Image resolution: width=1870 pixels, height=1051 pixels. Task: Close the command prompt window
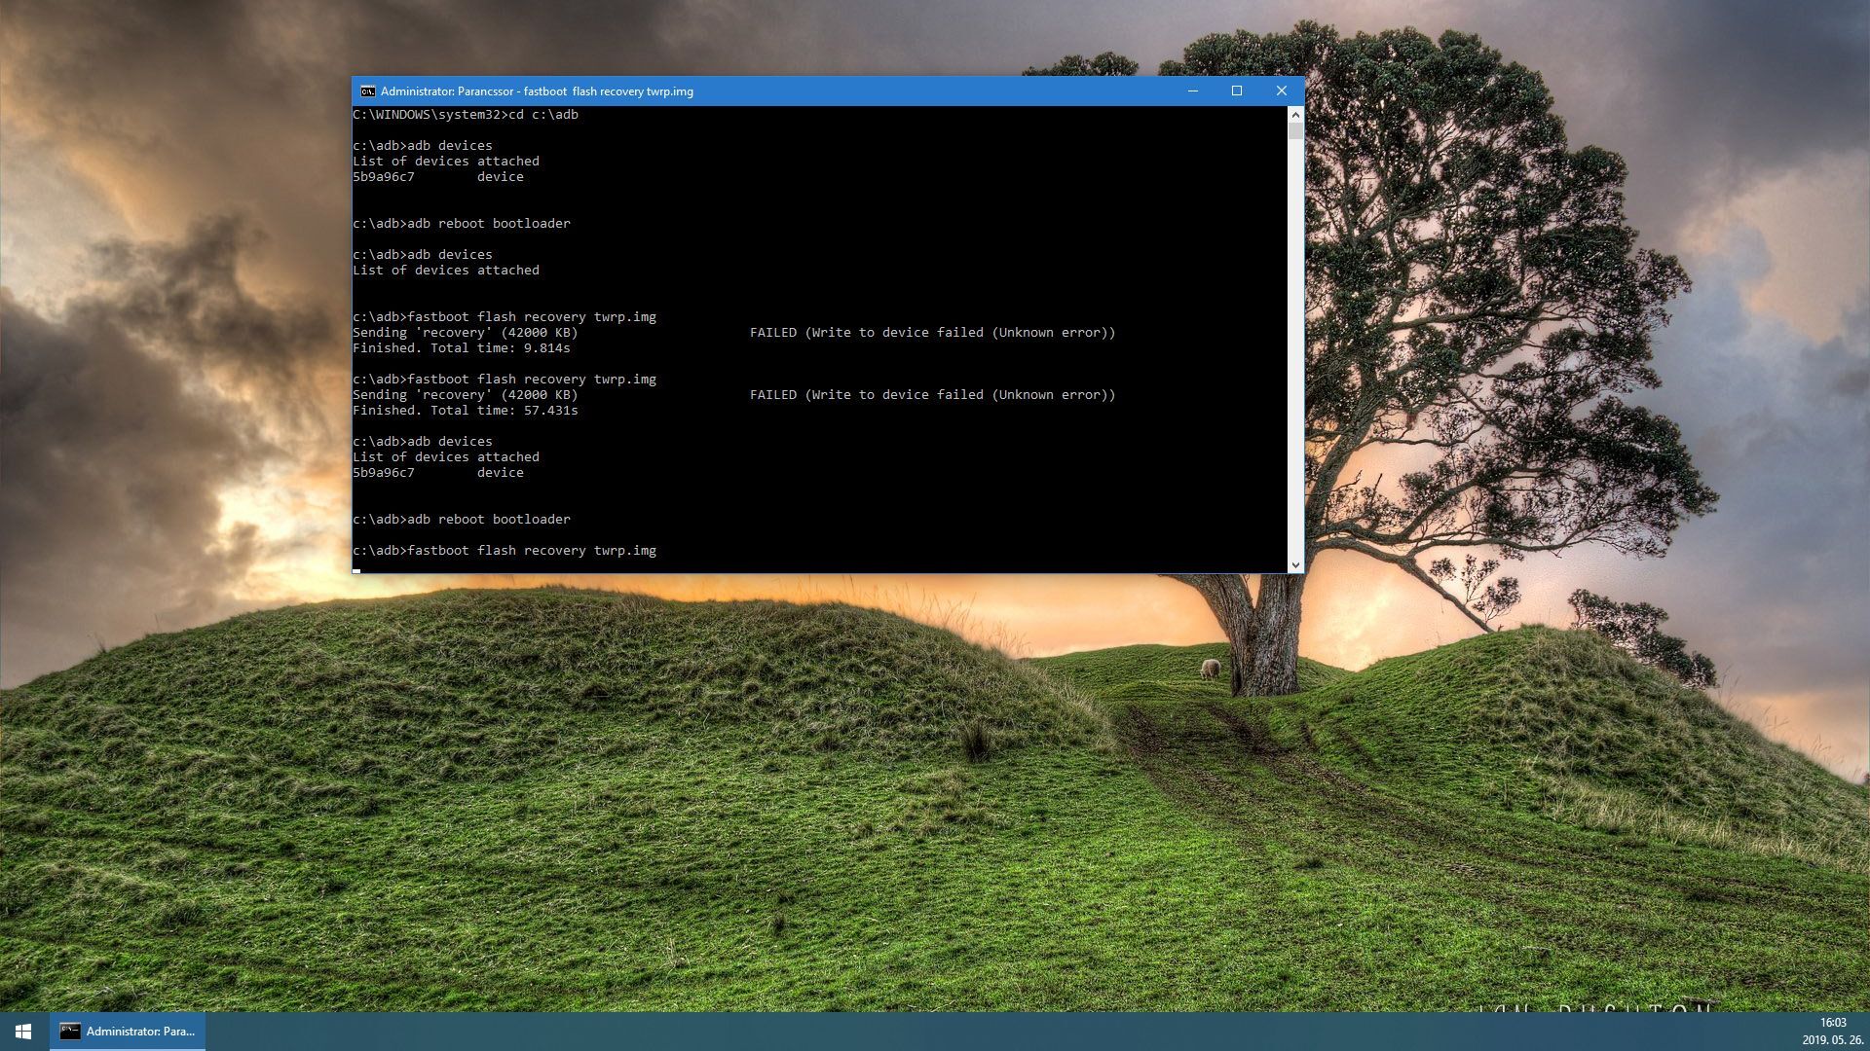click(x=1282, y=91)
